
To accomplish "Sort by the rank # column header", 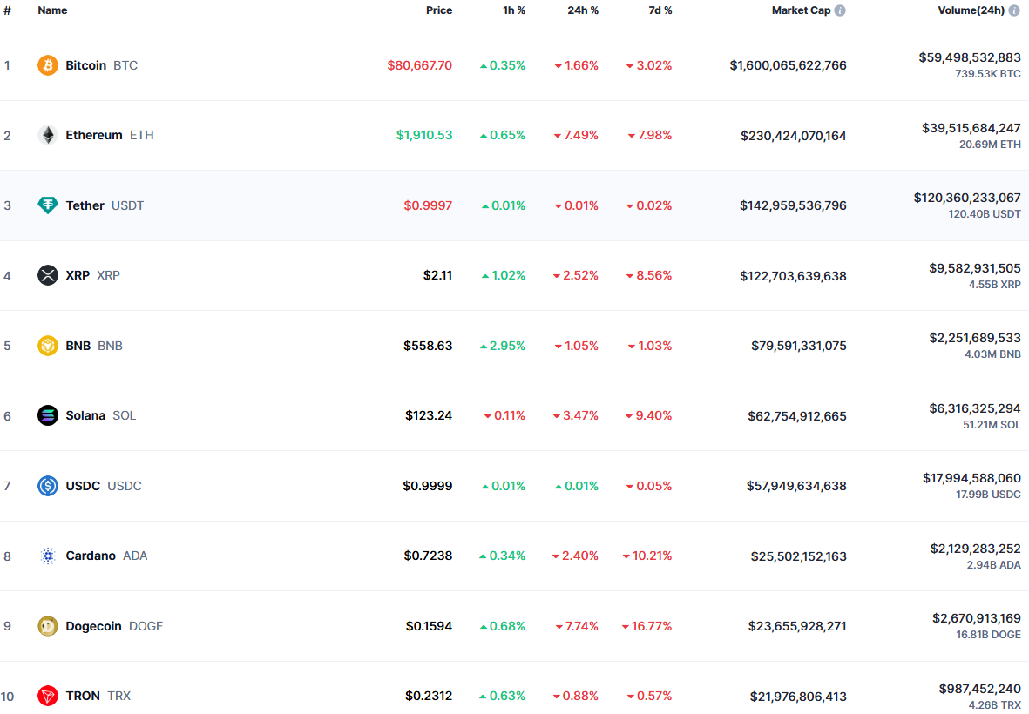I will (x=7, y=10).
